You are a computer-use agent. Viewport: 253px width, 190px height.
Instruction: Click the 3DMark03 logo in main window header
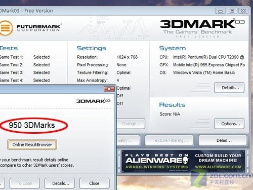(202, 24)
